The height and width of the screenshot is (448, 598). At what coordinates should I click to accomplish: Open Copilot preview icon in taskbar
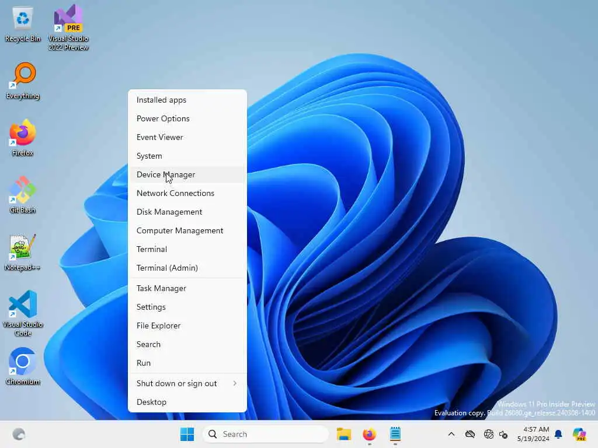pos(579,434)
